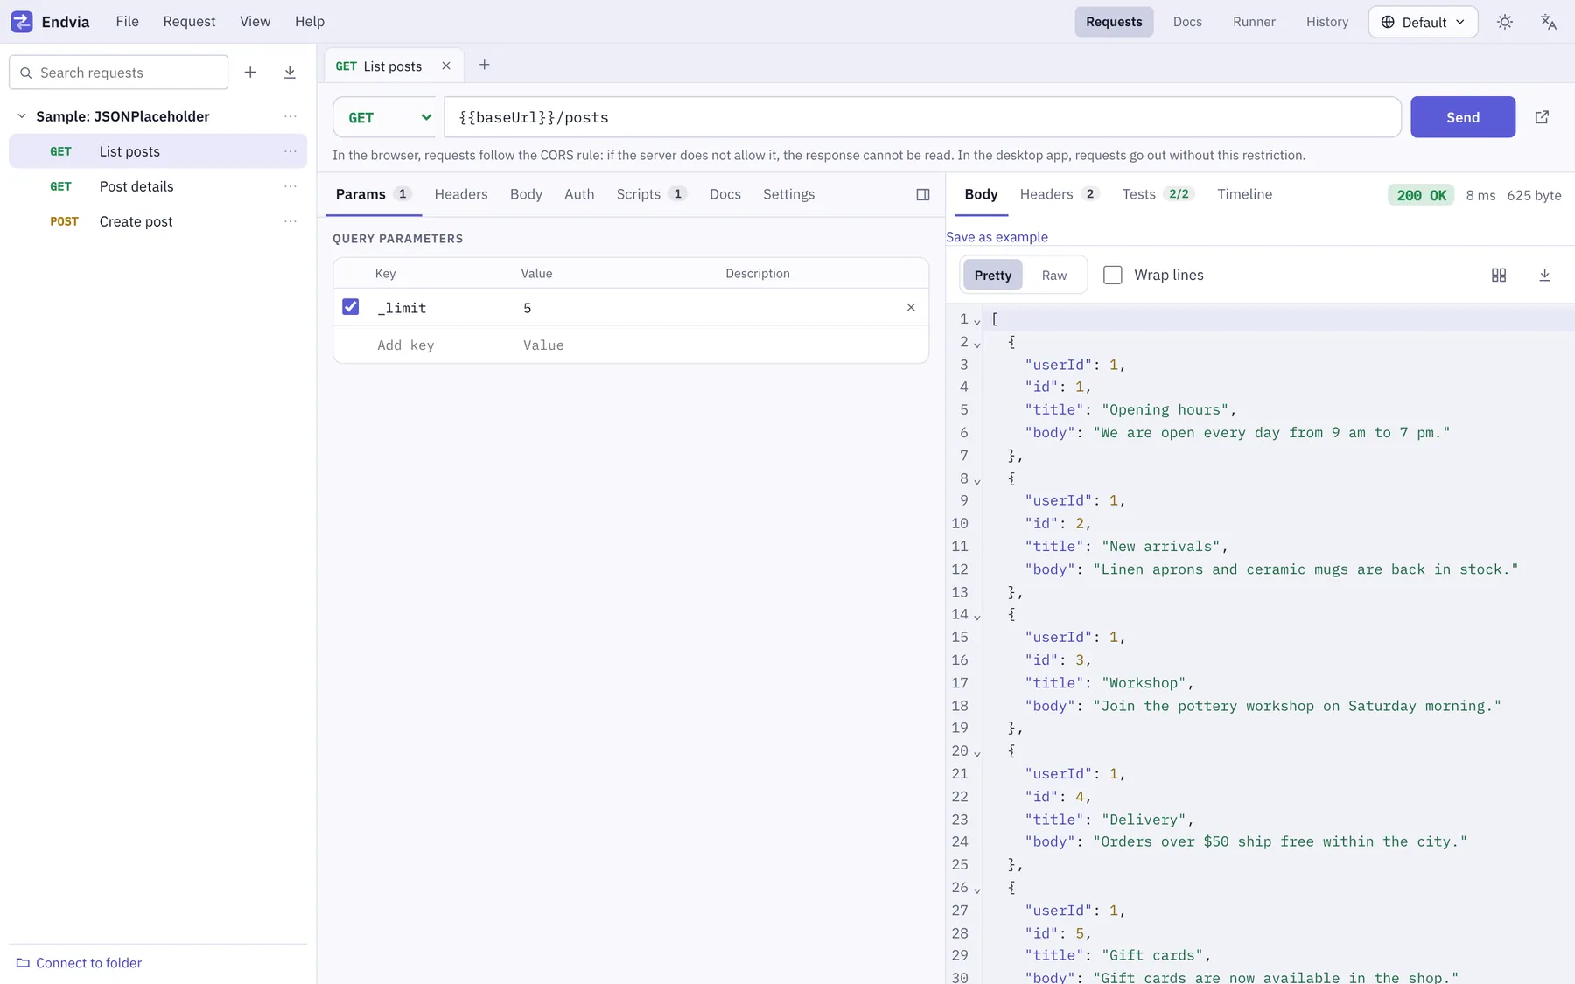Select the Post details request
This screenshot has height=984, width=1575.
(157, 186)
